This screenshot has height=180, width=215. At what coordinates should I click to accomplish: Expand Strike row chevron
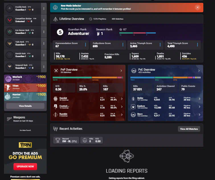[200, 99]
